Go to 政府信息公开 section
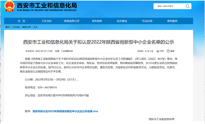The width and height of the screenshot is (205, 124). 72,21
